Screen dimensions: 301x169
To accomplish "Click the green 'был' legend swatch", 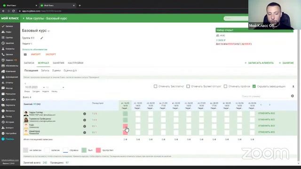I will tap(84, 150).
